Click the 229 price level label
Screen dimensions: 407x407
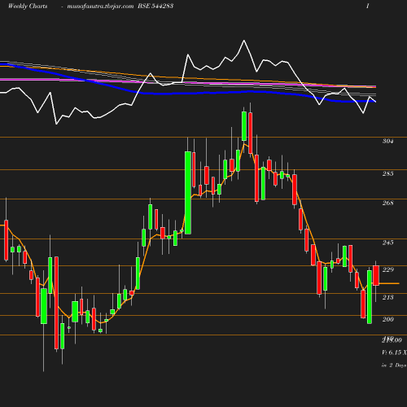click(387, 269)
